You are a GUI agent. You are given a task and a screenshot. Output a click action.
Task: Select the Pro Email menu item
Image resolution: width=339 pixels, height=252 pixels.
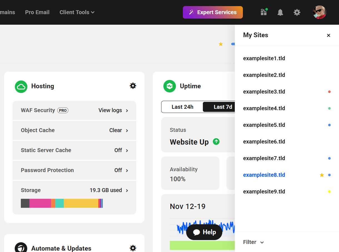(x=37, y=12)
